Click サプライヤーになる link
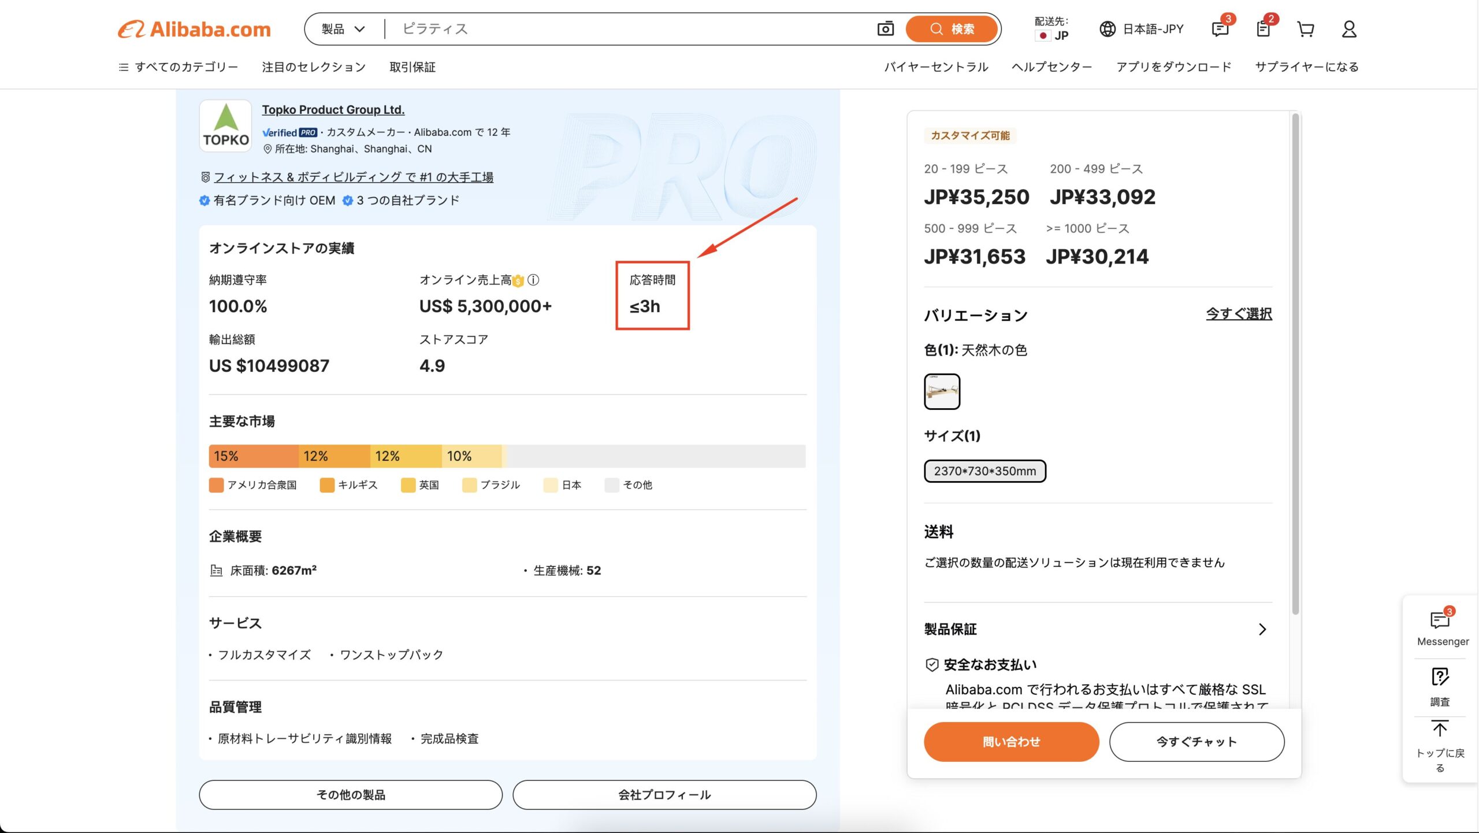 pos(1307,67)
